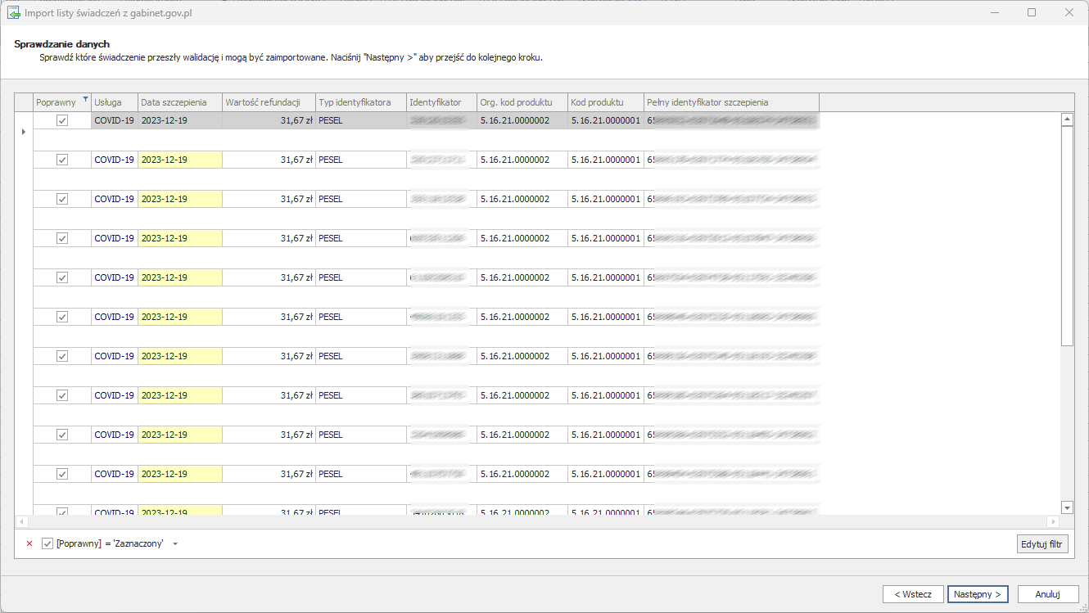1089x613 pixels.
Task: Click the Usługa column header
Action: 114,102
